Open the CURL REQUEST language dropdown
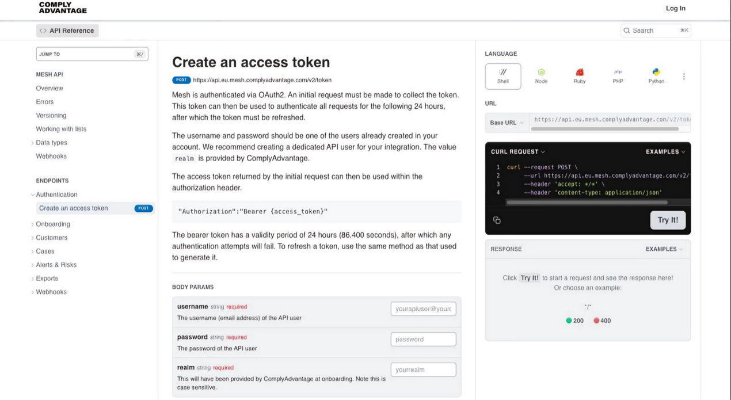Screen dimensions: 731x400 coord(517,151)
